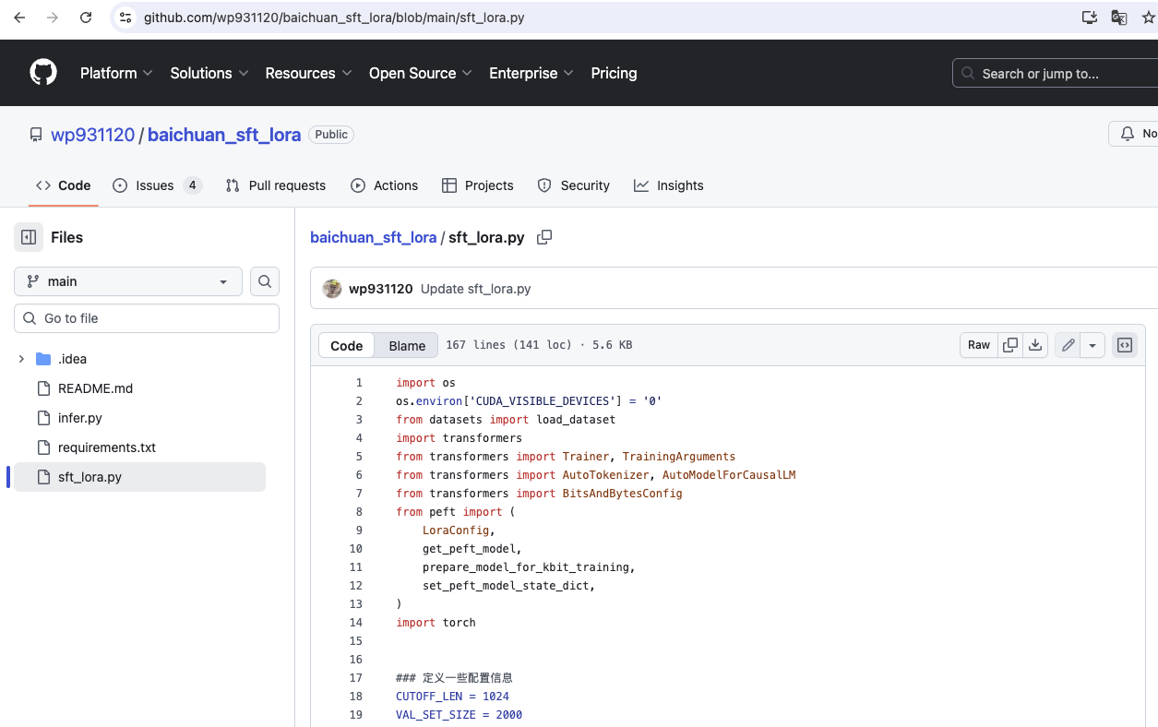The image size is (1158, 727).
Task: Open the Security tab
Action: tap(574, 185)
